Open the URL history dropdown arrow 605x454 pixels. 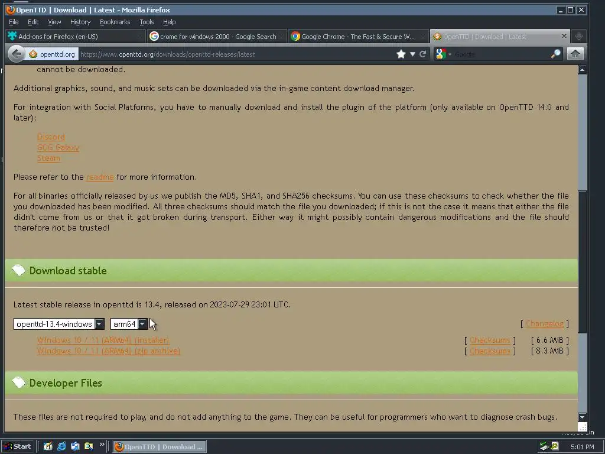(412, 54)
